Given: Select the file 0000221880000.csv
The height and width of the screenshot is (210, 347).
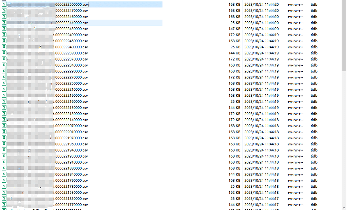Looking at the screenshot, I should pyautogui.click(x=71, y=168).
